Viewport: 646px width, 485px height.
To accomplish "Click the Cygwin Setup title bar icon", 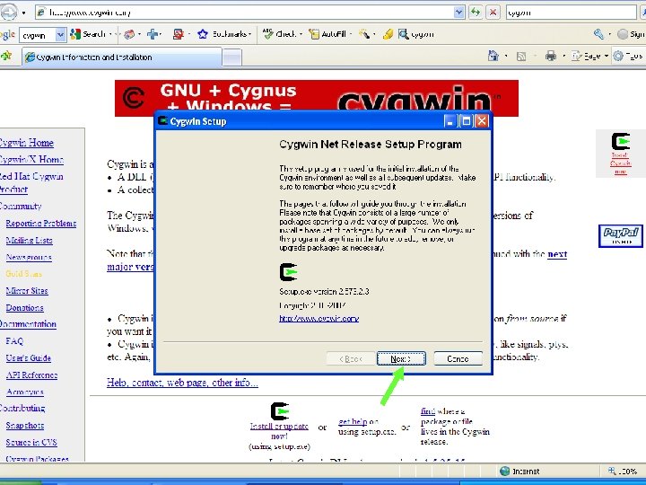I will [163, 121].
